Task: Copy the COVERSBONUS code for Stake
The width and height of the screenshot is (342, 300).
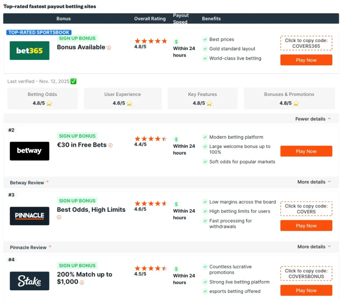Action: [x=306, y=274]
